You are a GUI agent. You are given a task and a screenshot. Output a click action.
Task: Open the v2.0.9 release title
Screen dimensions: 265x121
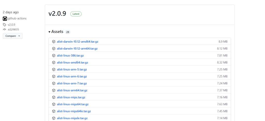57,14
